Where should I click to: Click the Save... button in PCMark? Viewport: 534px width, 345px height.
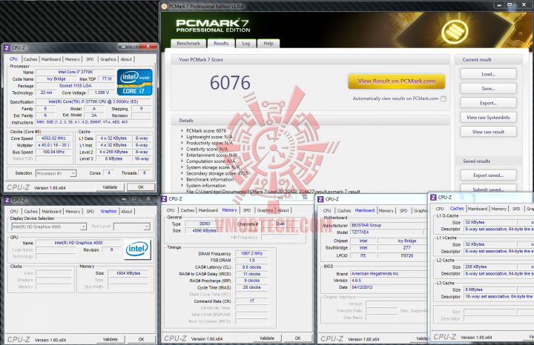pyautogui.click(x=488, y=89)
